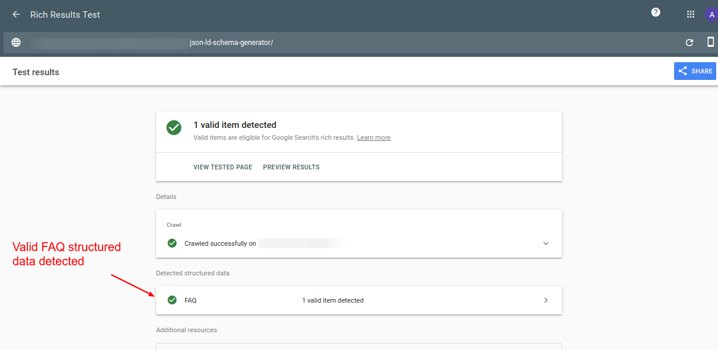718x350 pixels.
Task: Expand the Crawled successfully details
Action: tap(545, 243)
